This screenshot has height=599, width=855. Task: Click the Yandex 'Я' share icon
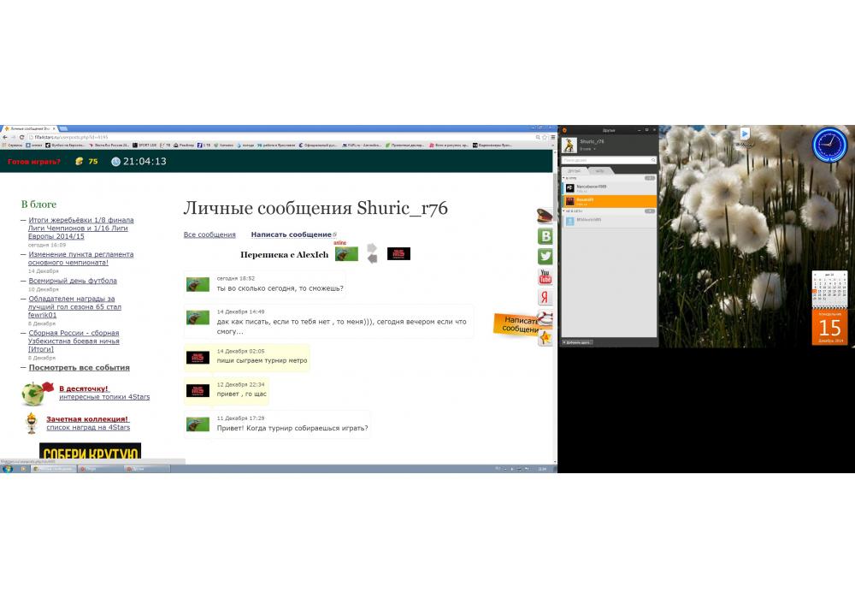click(x=545, y=297)
